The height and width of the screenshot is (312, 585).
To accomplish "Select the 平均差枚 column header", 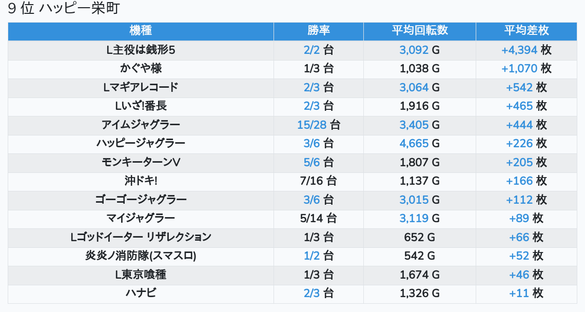I will tap(526, 31).
